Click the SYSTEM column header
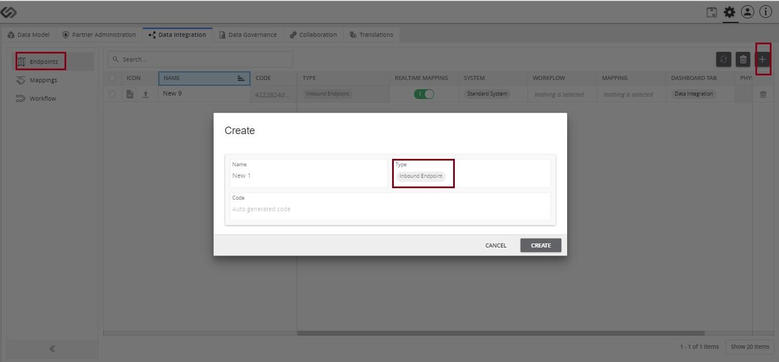 point(493,78)
